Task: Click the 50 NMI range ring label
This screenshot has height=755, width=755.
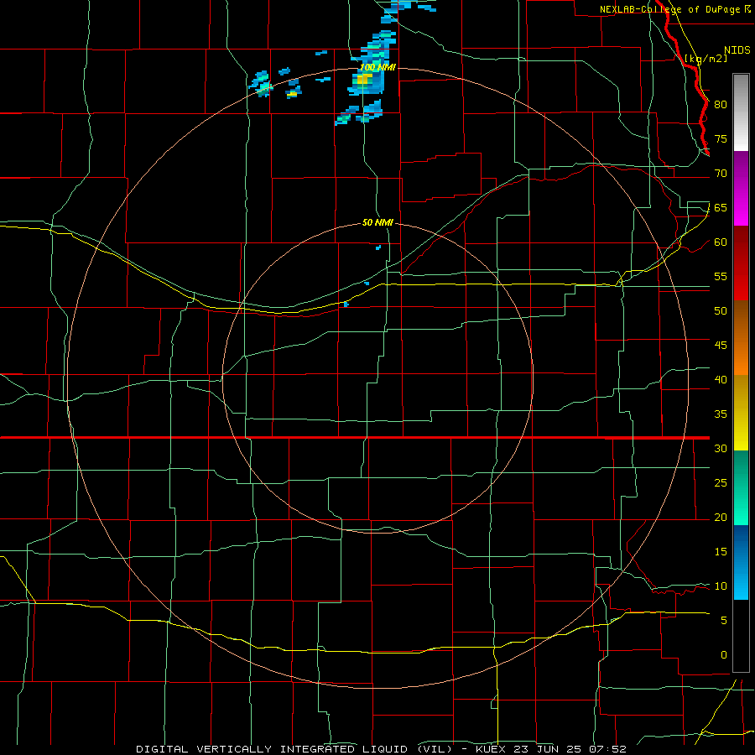Action: click(377, 222)
